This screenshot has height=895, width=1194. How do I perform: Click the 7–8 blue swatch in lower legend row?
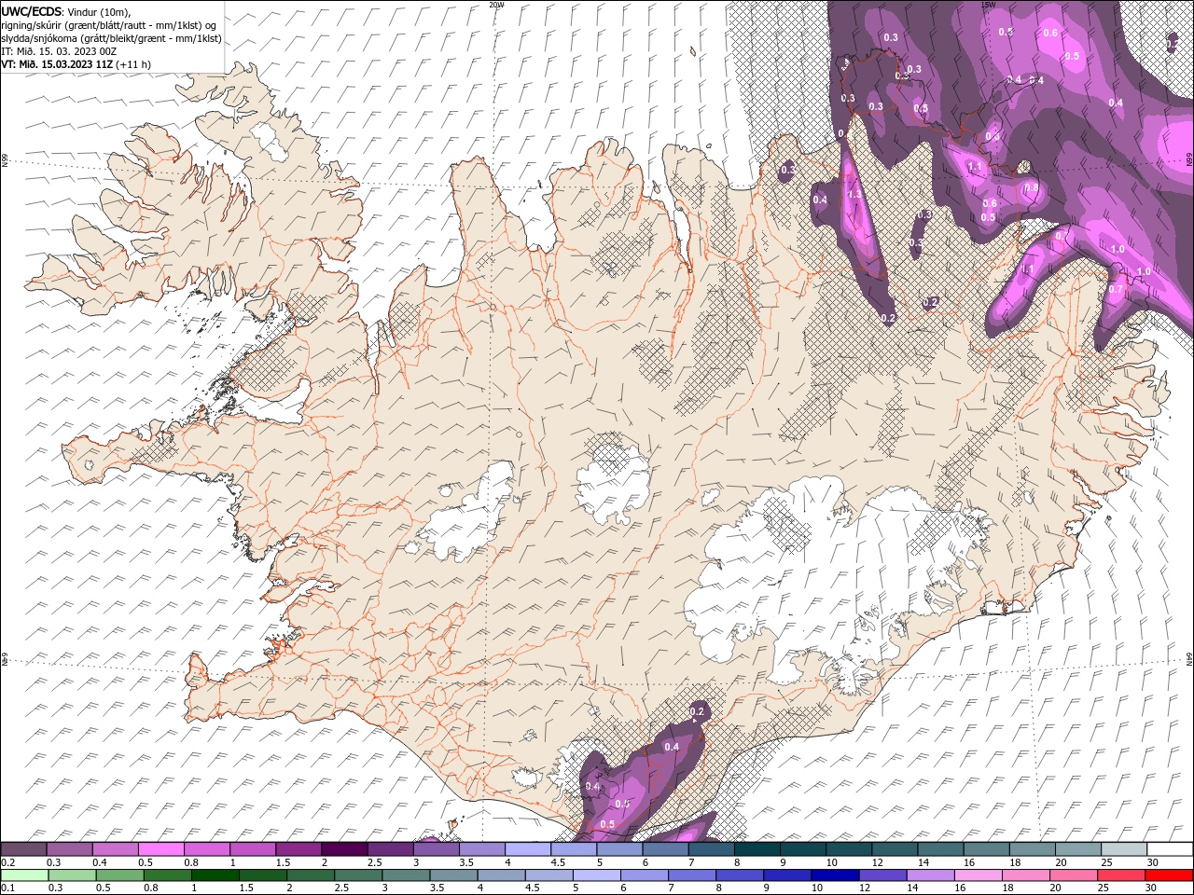point(691,875)
